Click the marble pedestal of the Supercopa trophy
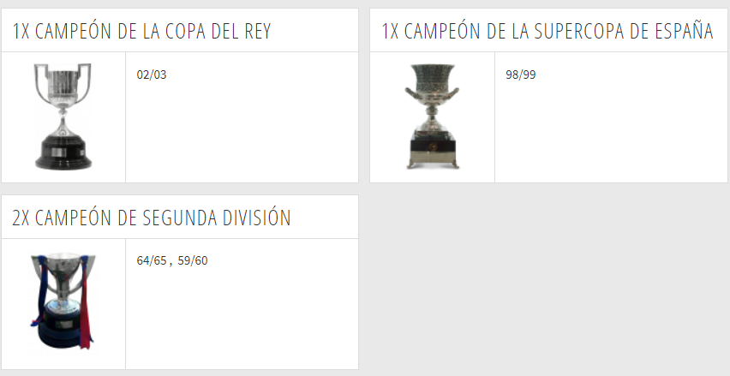 click(x=433, y=146)
